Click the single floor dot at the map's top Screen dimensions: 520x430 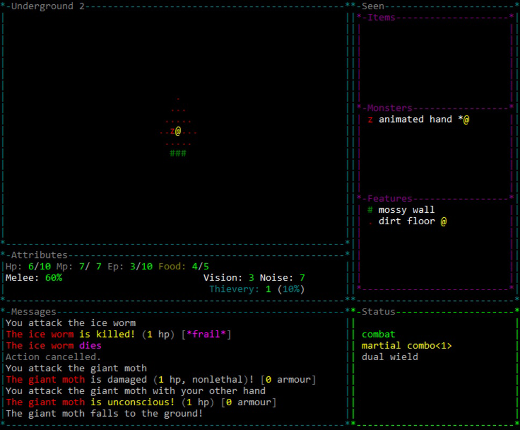tap(178, 99)
